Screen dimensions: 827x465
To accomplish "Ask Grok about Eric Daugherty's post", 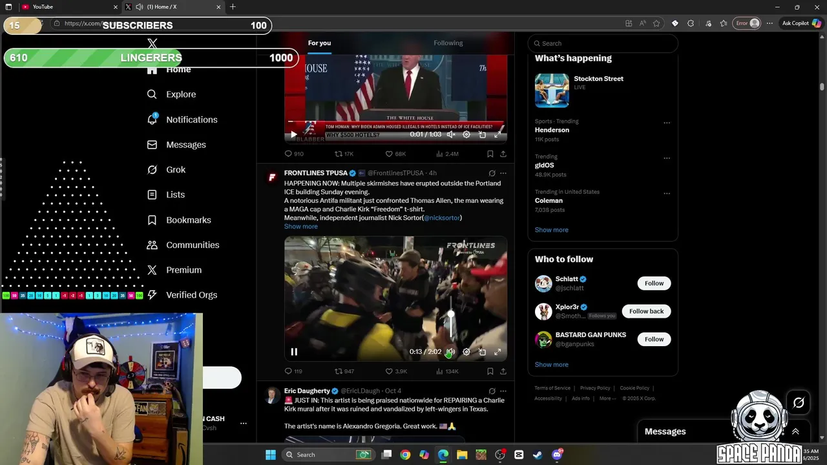I will coord(492,391).
